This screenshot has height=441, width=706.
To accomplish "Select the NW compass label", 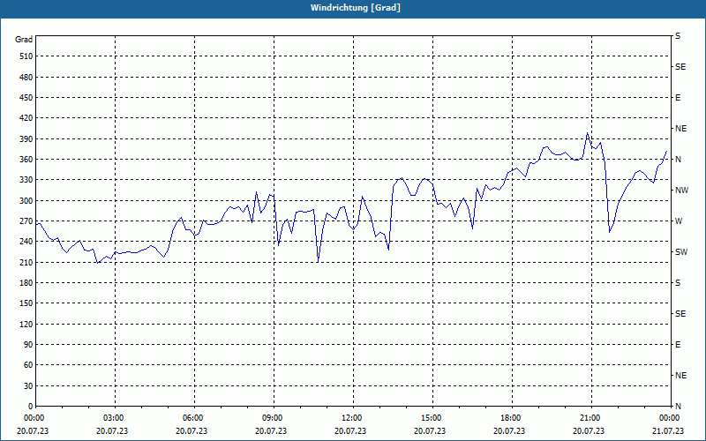I will [x=681, y=191].
